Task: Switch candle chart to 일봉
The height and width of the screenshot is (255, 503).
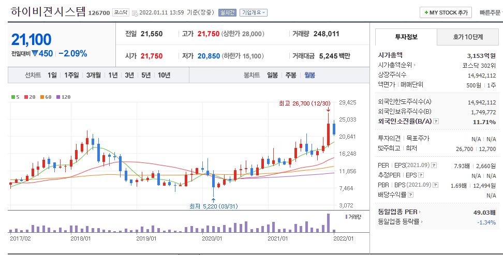Action: click(272, 75)
